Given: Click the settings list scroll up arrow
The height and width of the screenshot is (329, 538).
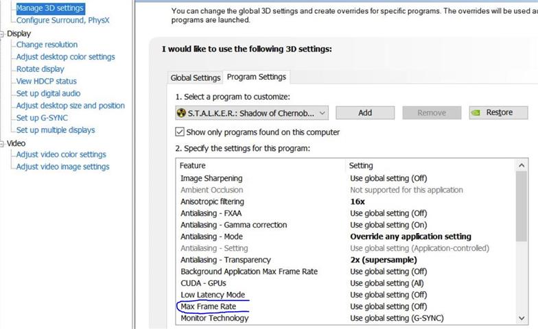Looking at the screenshot, I should 522,166.
